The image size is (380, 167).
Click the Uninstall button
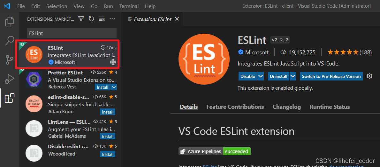click(278, 76)
